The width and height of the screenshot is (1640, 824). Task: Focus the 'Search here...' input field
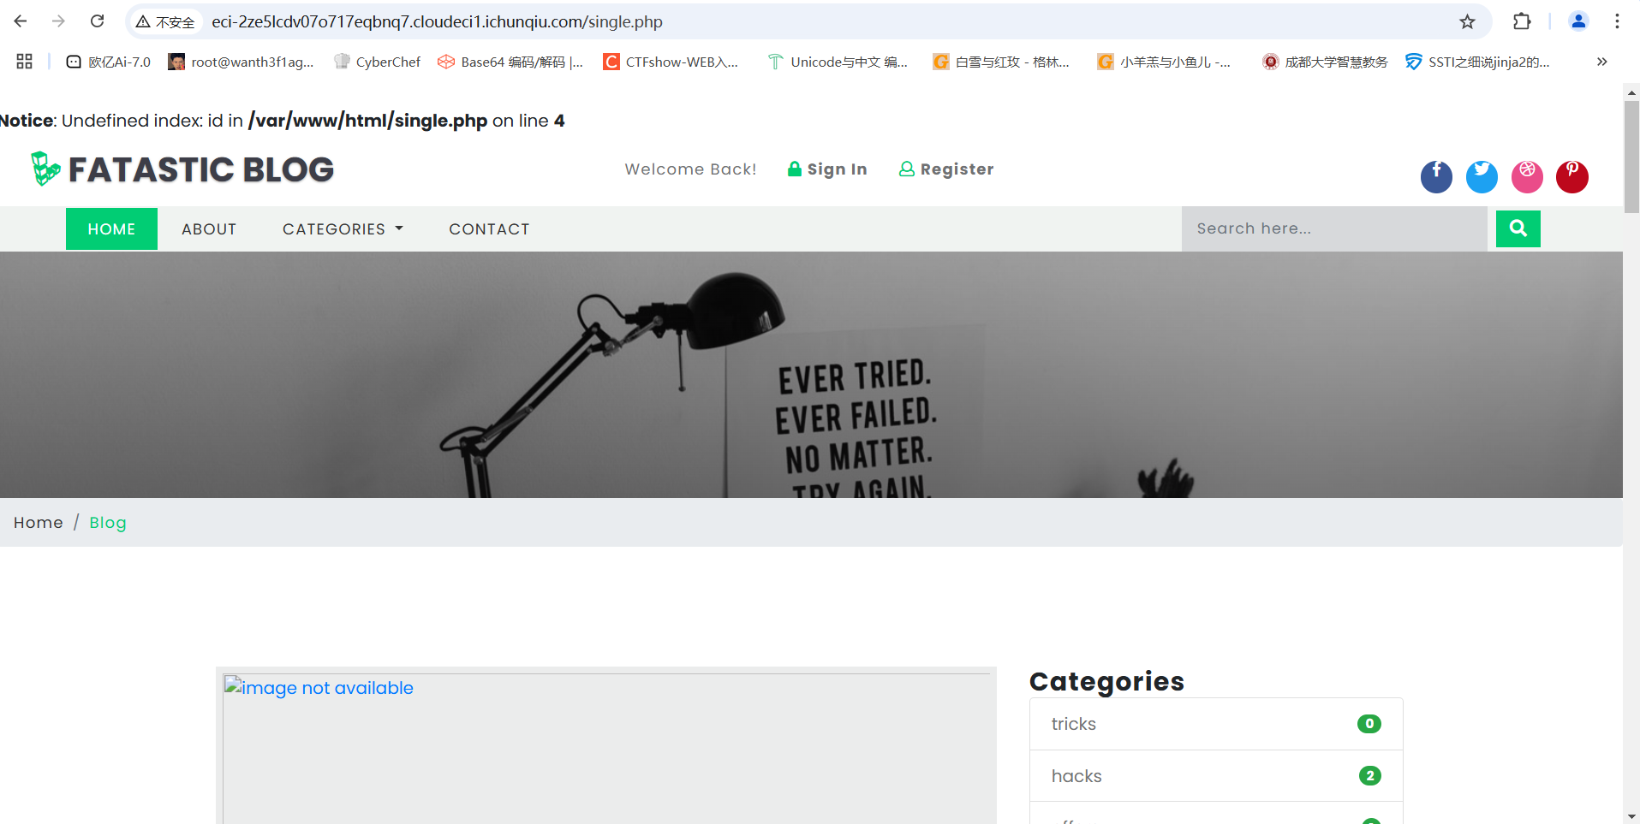pos(1333,228)
